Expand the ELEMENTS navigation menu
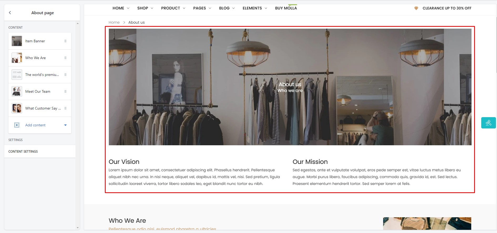Viewport: 497px width, 233px height. click(x=255, y=8)
